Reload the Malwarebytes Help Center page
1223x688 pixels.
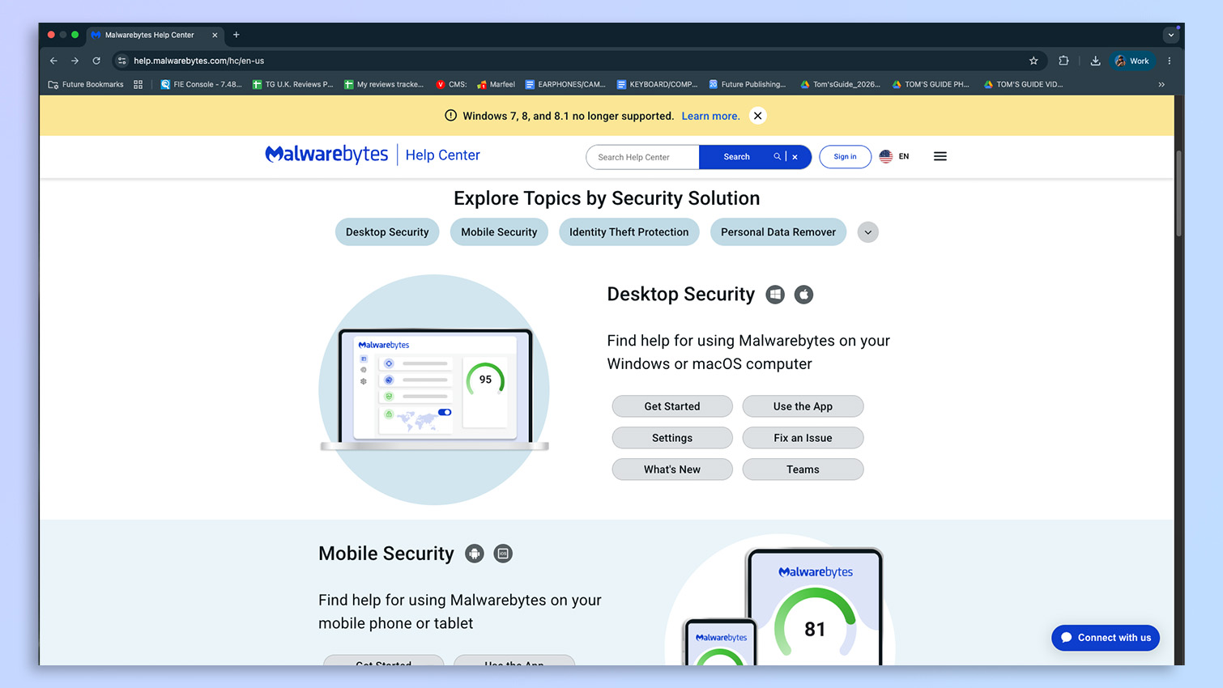(x=96, y=61)
